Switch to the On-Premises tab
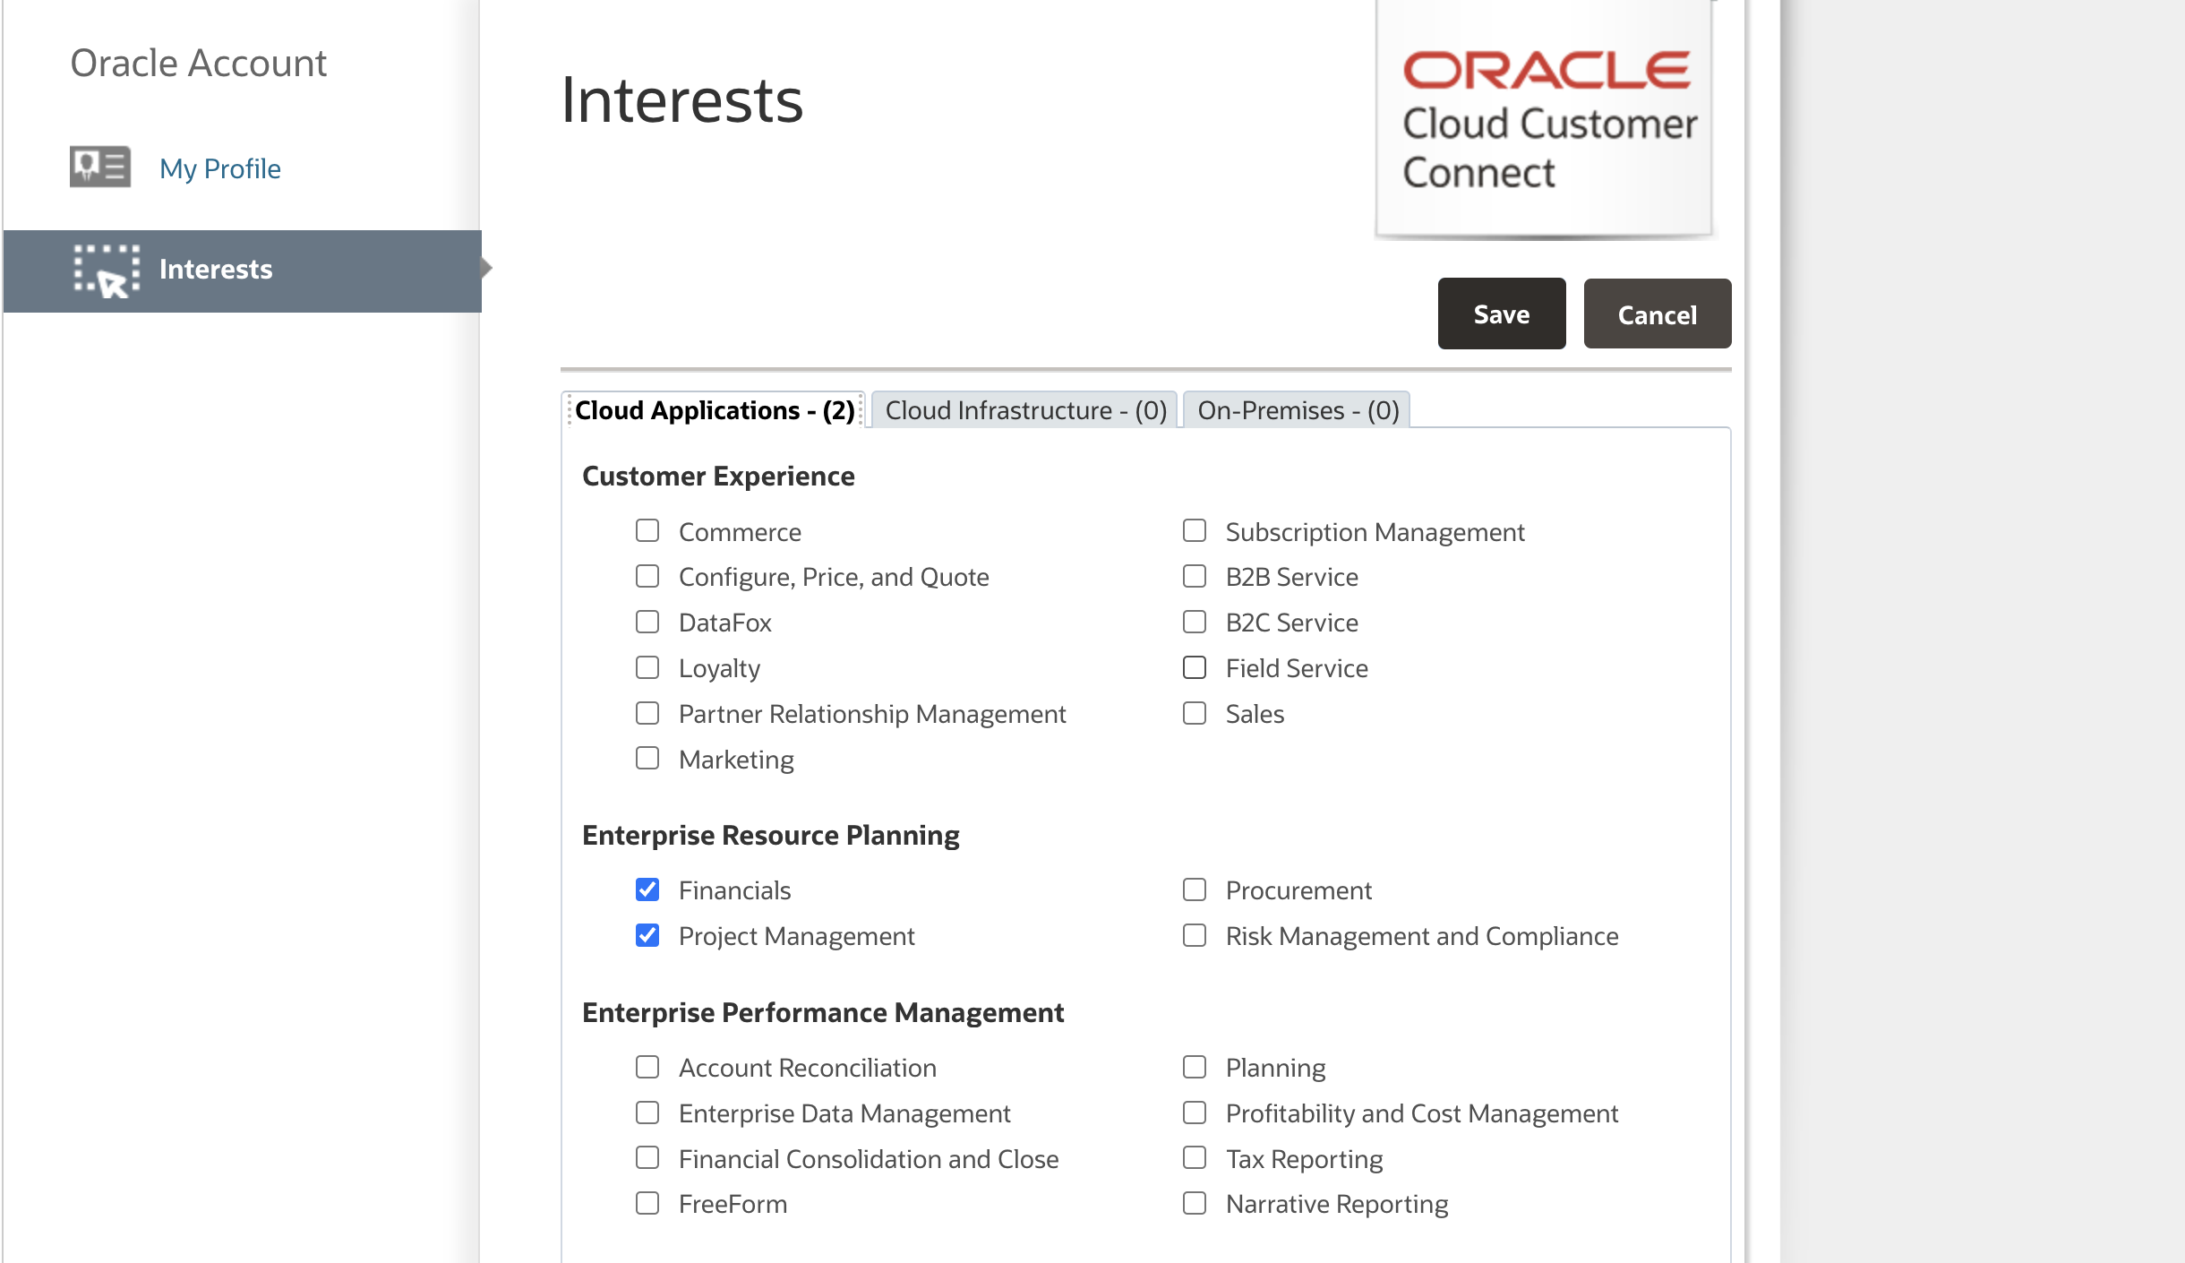The image size is (2185, 1263). [x=1298, y=410]
